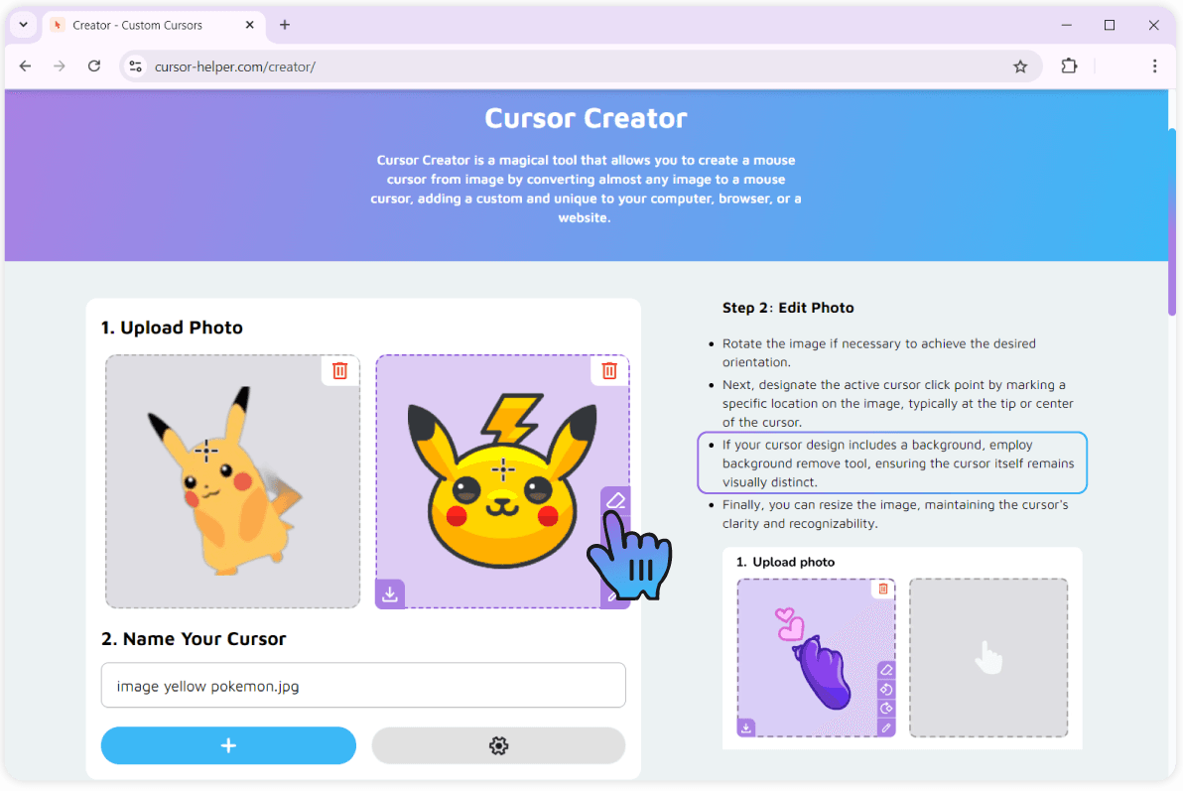Open the tab search dropdown

click(x=24, y=25)
